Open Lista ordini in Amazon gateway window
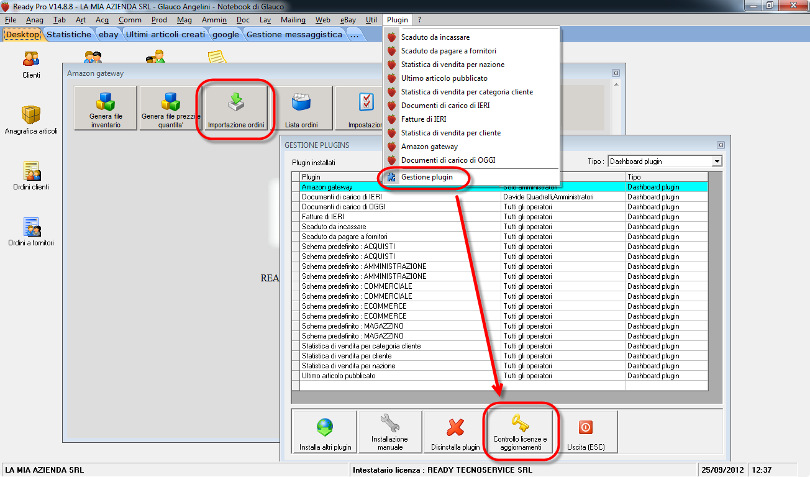The image size is (810, 477). coord(301,108)
